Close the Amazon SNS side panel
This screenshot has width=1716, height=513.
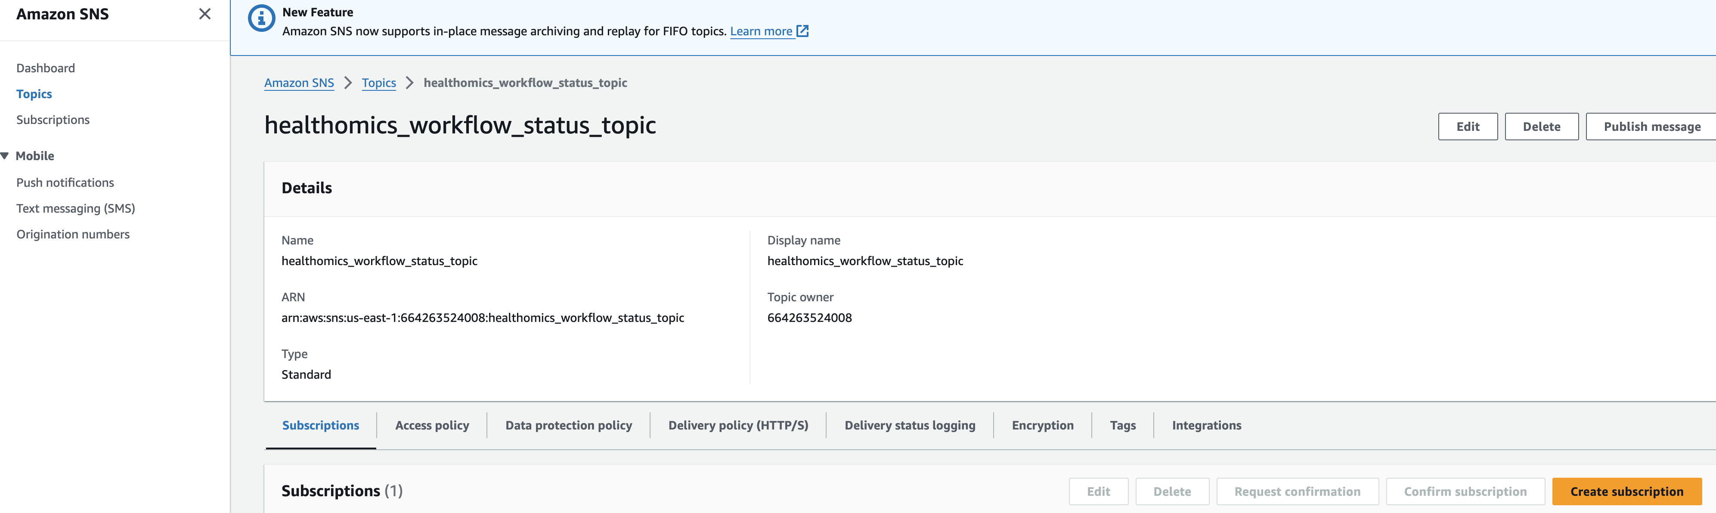(x=204, y=14)
